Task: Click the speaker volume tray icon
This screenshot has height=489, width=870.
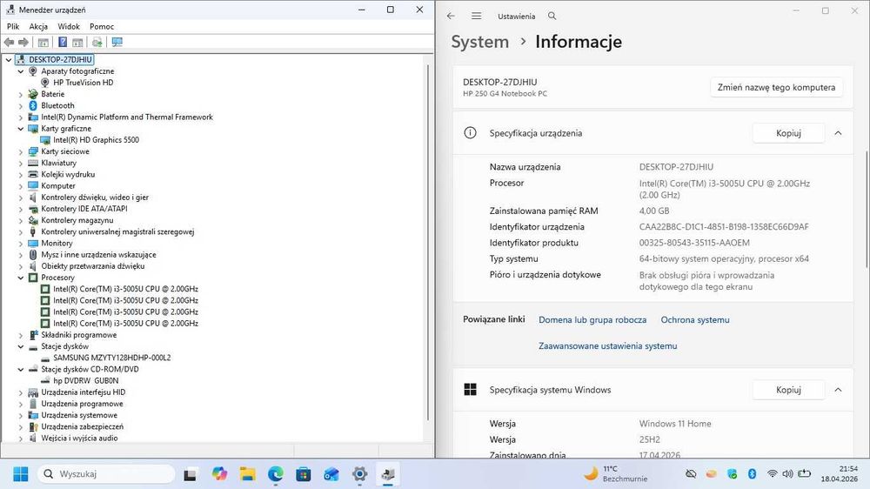Action: (787, 473)
